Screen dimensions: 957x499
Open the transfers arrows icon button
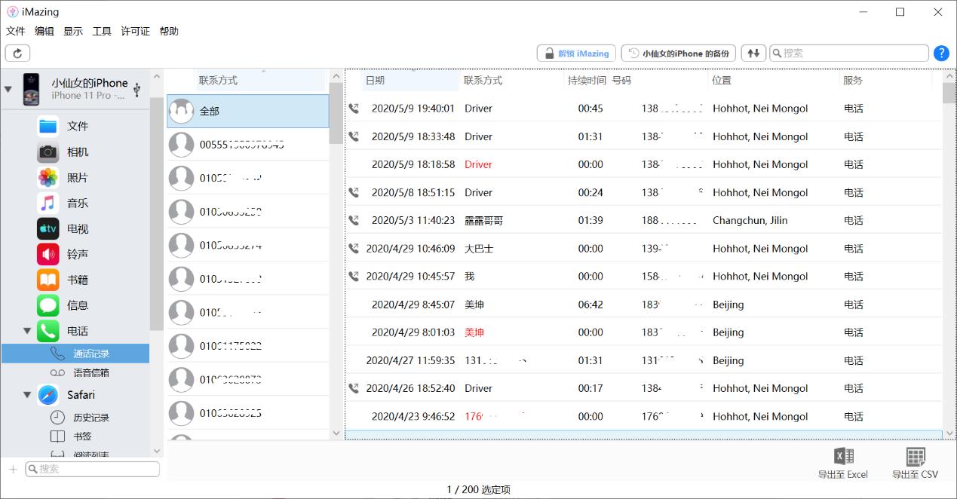point(753,53)
